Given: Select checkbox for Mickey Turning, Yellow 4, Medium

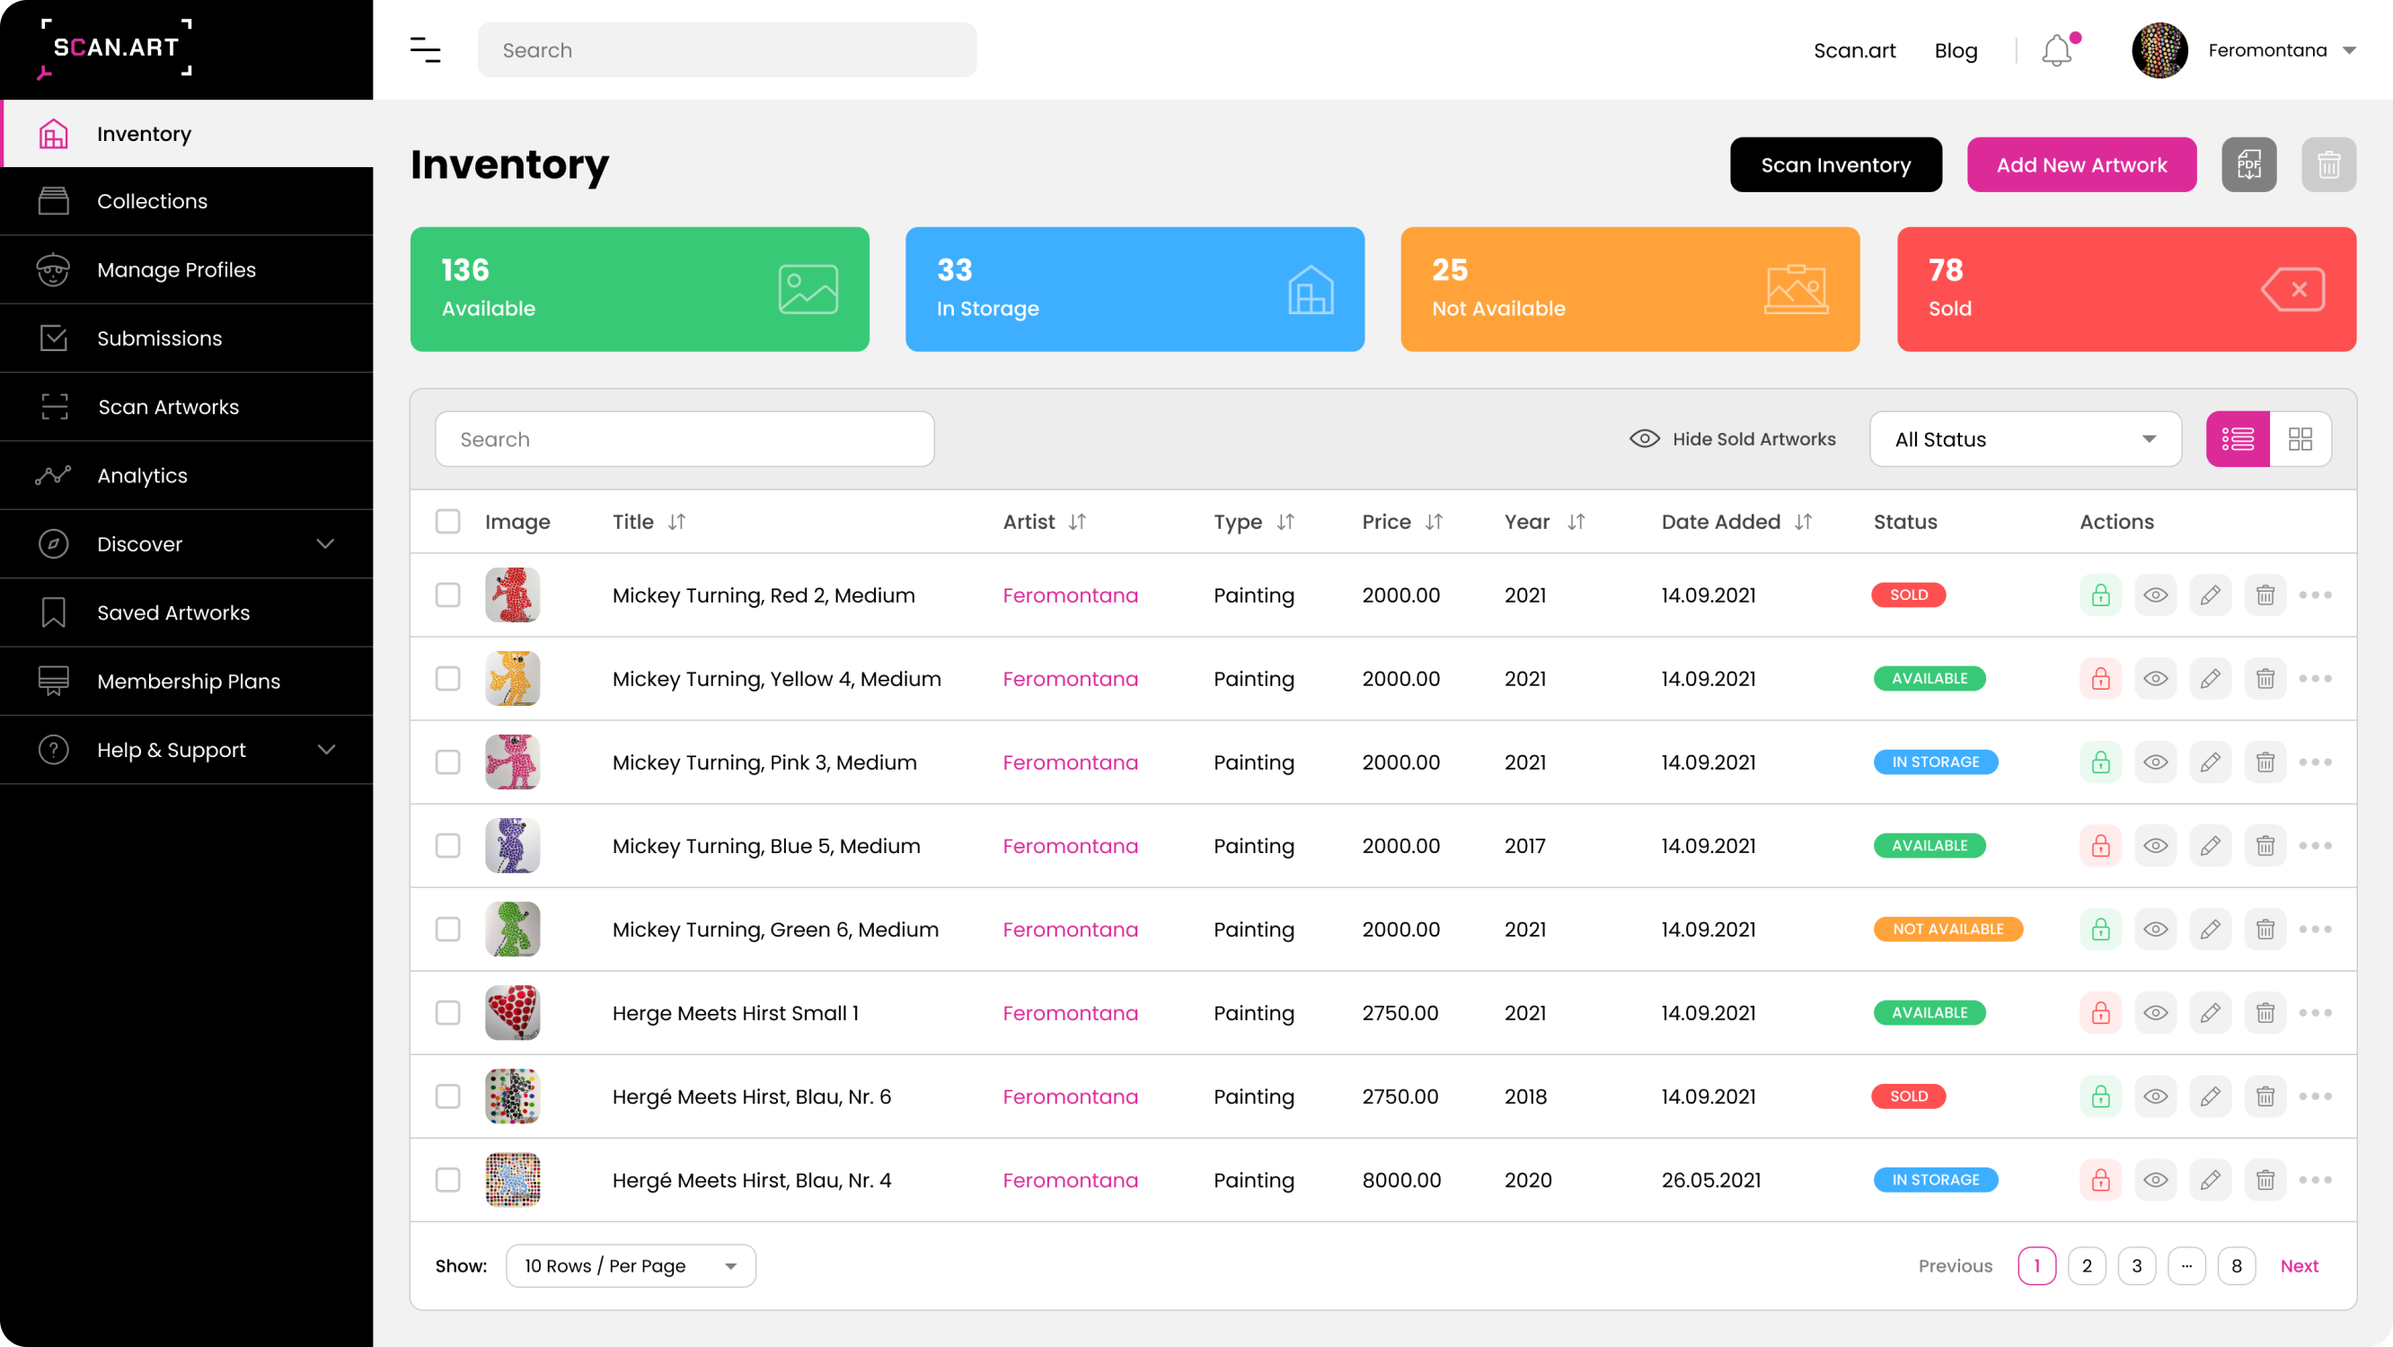Looking at the screenshot, I should (447, 678).
